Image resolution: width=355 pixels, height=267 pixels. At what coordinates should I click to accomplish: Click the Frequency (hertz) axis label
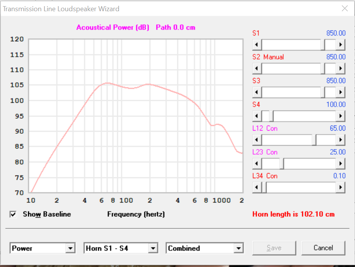tap(136, 214)
